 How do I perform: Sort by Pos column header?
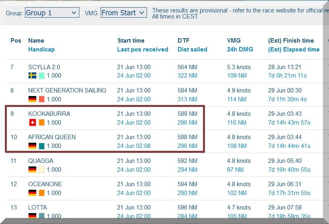[16, 41]
